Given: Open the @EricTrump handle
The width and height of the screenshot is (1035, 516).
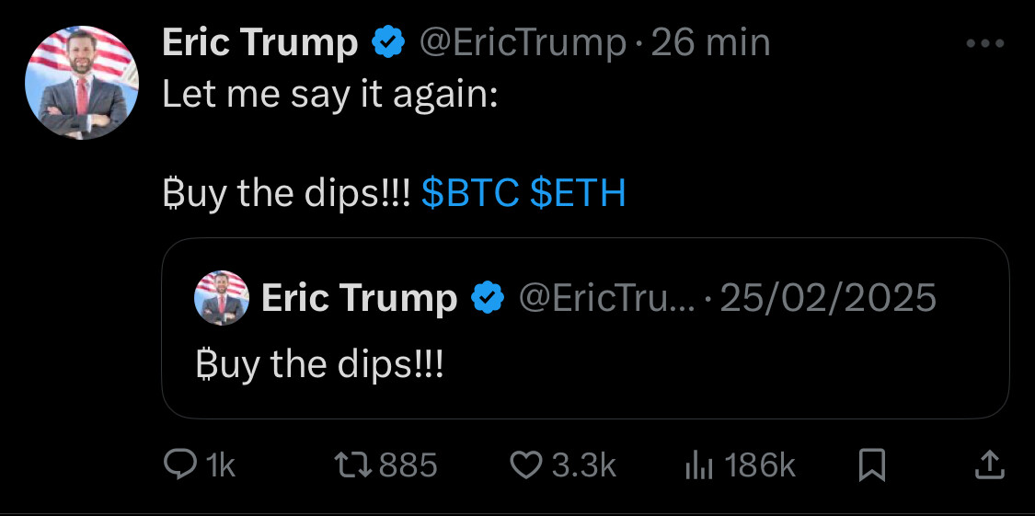Looking at the screenshot, I should [523, 43].
